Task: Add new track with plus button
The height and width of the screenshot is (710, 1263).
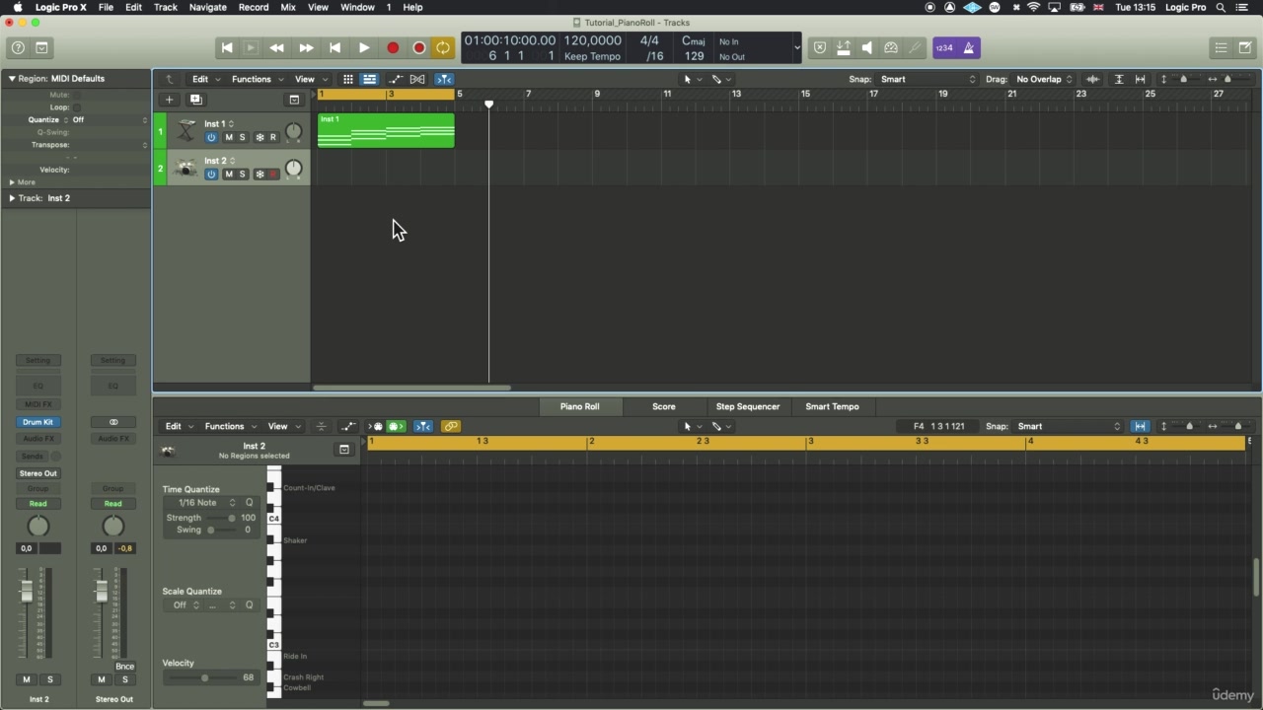Action: tap(170, 100)
